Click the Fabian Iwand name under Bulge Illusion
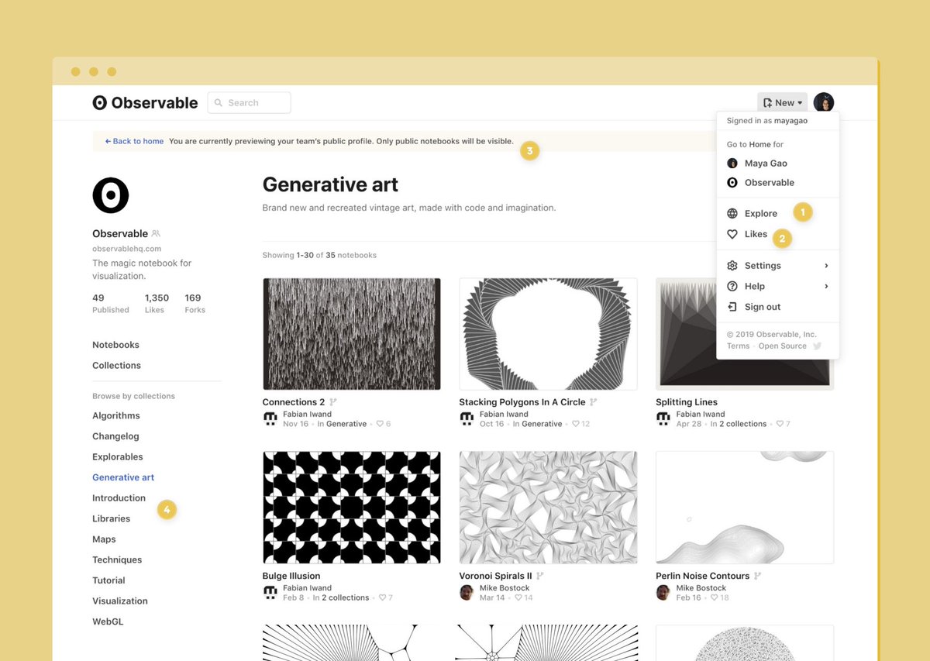This screenshot has height=661, width=930. point(307,588)
